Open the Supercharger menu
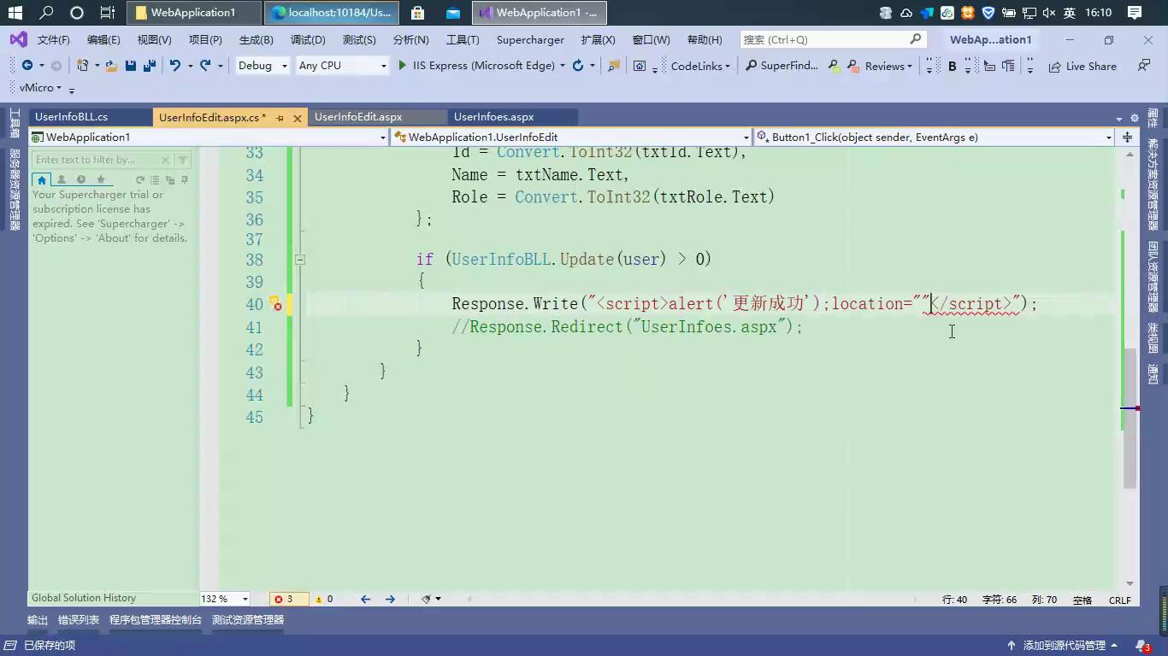1168x656 pixels. tap(530, 39)
